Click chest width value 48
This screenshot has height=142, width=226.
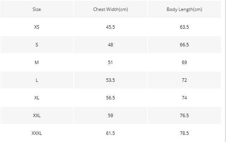tap(111, 45)
